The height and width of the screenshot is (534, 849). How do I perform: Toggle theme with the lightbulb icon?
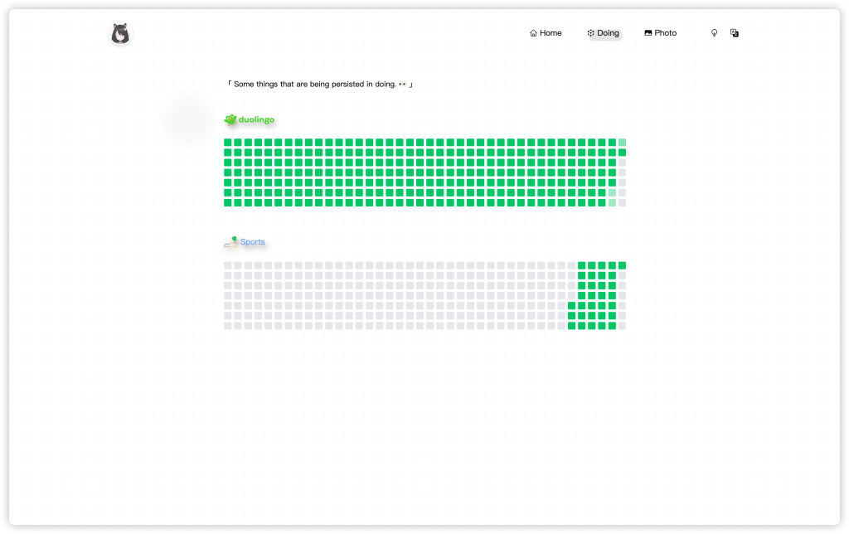coord(714,33)
